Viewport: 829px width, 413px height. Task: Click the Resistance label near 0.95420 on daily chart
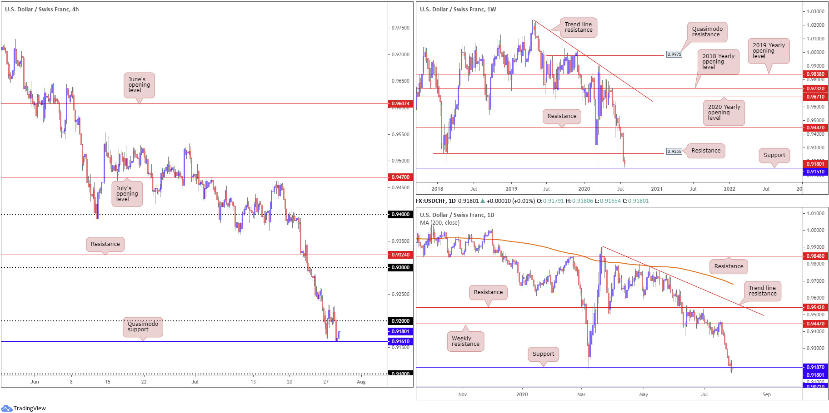tap(488, 292)
